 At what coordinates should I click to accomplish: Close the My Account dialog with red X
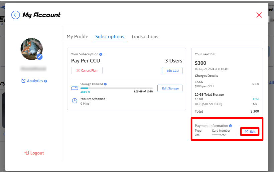click(259, 15)
